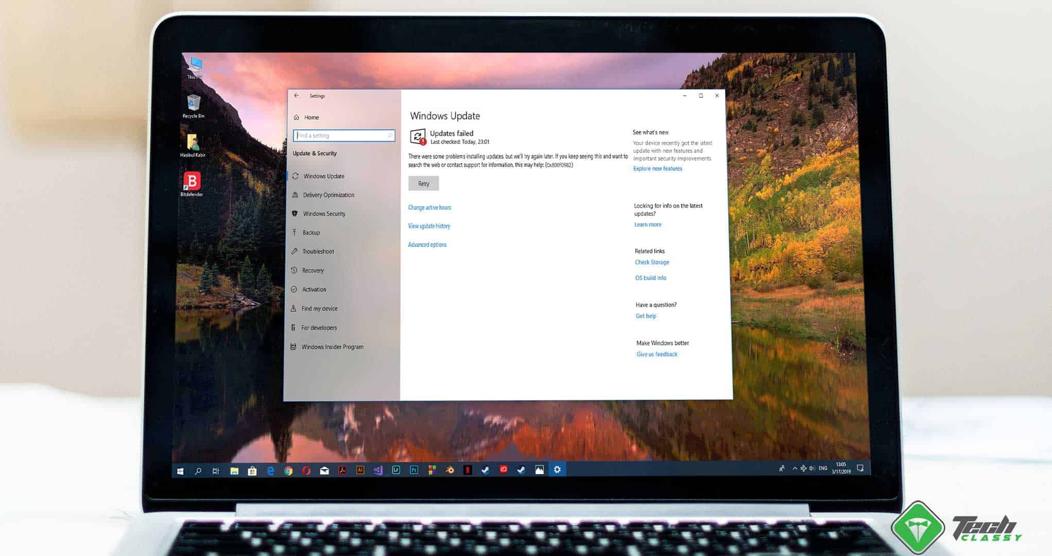
Task: Select Delivery Optimization in sidebar
Action: pyautogui.click(x=328, y=195)
